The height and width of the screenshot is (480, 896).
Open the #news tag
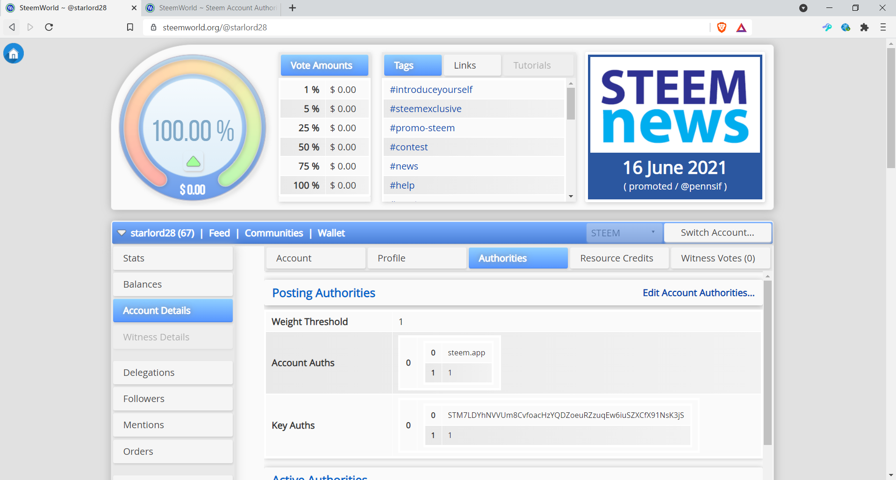(404, 166)
